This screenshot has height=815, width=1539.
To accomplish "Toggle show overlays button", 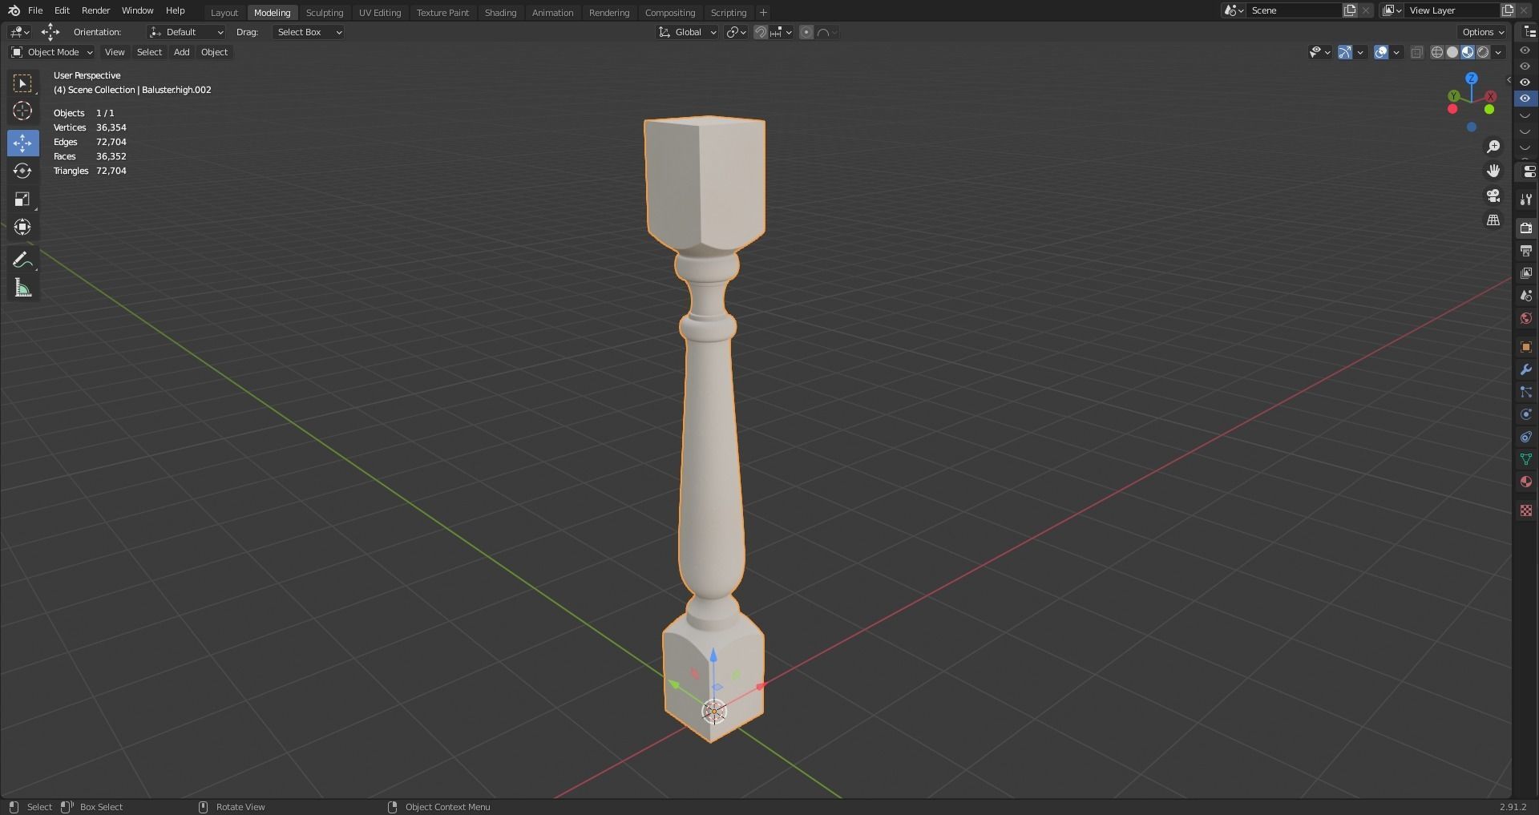I will coord(1381,52).
